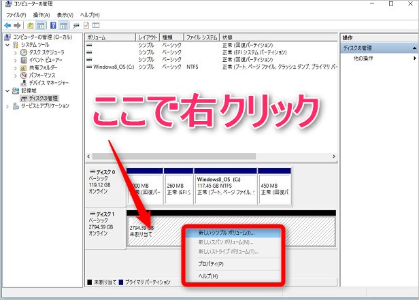Click the black 未割り当て legend swatch
The height and width of the screenshot is (300, 419).
[x=90, y=282]
